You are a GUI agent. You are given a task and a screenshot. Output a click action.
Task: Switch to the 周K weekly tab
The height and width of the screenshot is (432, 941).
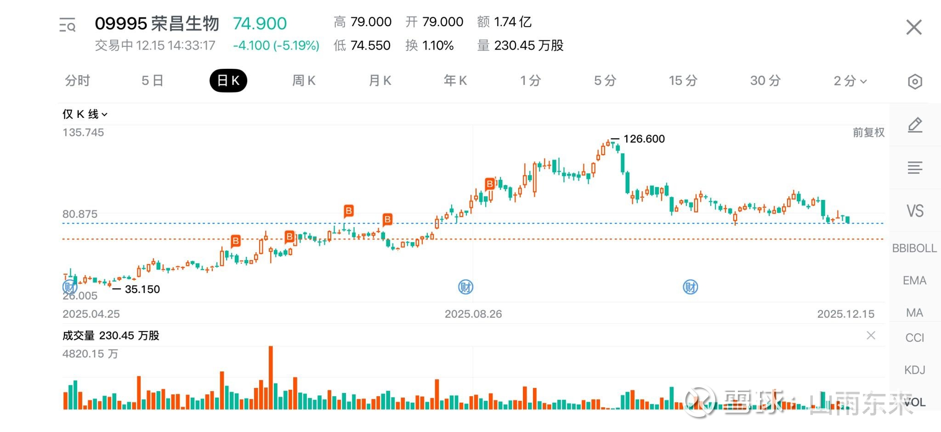(x=304, y=81)
